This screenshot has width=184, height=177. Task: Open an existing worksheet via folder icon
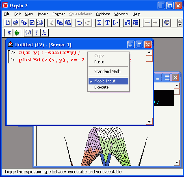click(x=16, y=23)
